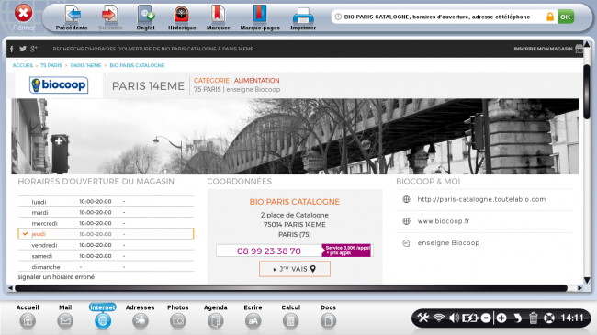Screen dimensions: 597x335
Task: Click the speaker volume icon
Action: click(x=454, y=318)
